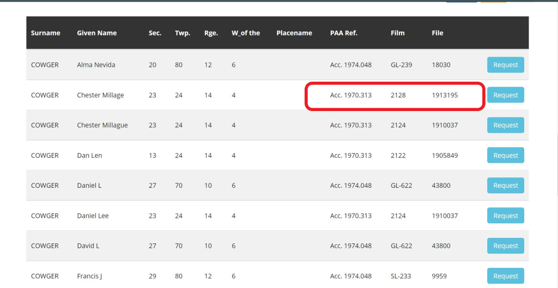
Task: Click Request button for Alma Nevida
Action: pyautogui.click(x=505, y=65)
